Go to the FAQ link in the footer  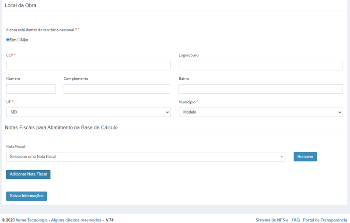coord(295,220)
